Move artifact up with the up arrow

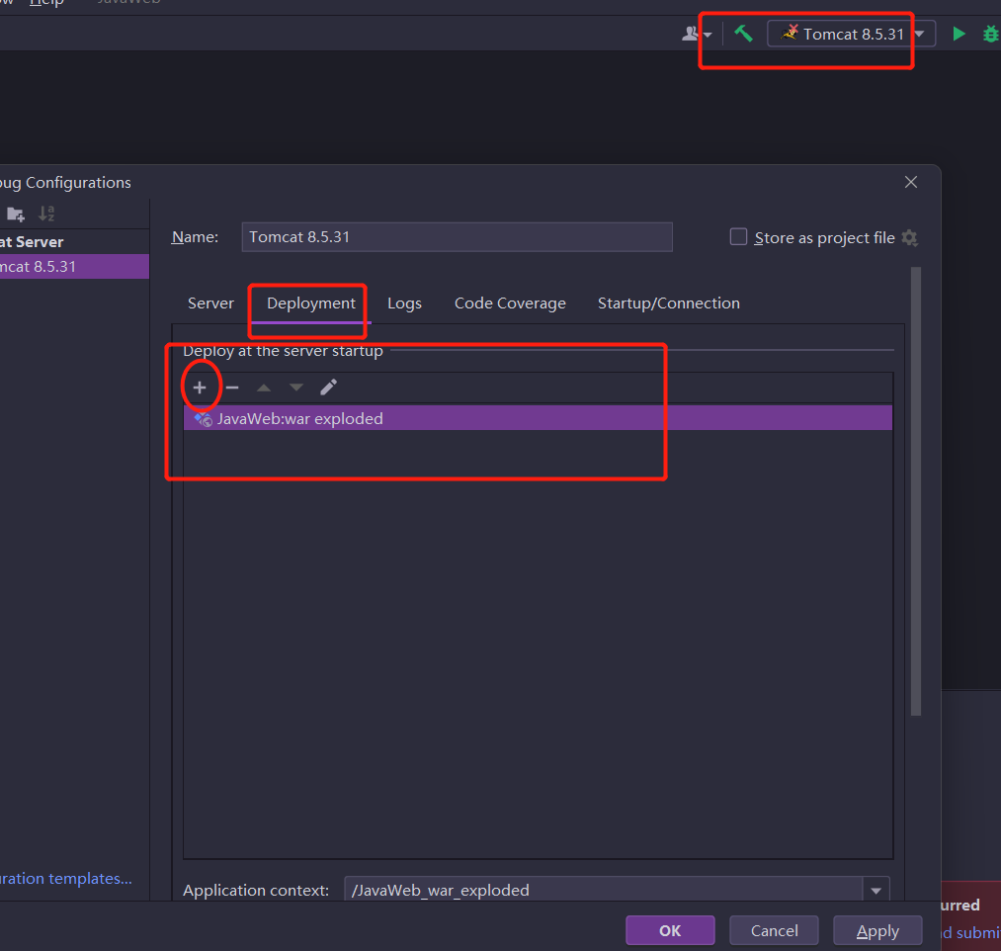pyautogui.click(x=264, y=388)
